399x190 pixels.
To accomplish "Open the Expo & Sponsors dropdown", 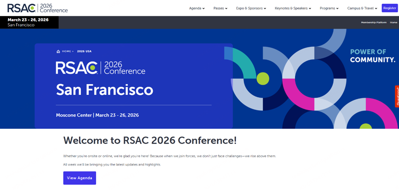I will point(251,8).
